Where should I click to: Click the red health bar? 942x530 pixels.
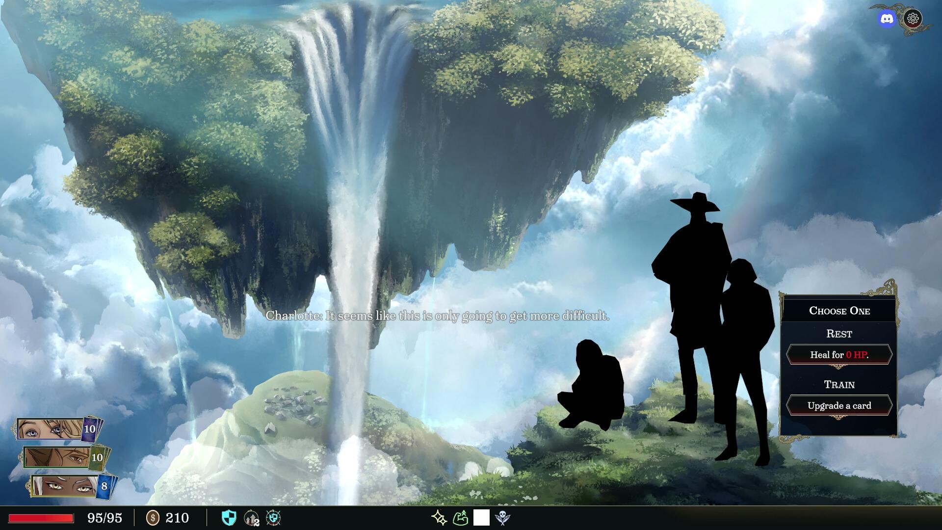coord(41,518)
